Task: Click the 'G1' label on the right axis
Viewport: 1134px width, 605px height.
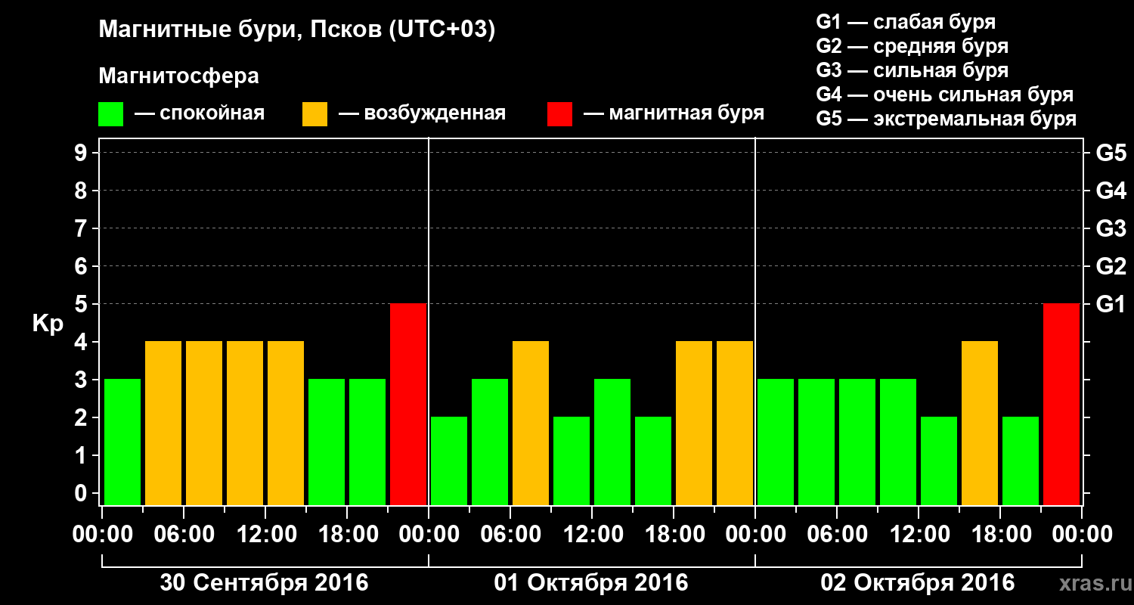Action: pyautogui.click(x=1111, y=305)
